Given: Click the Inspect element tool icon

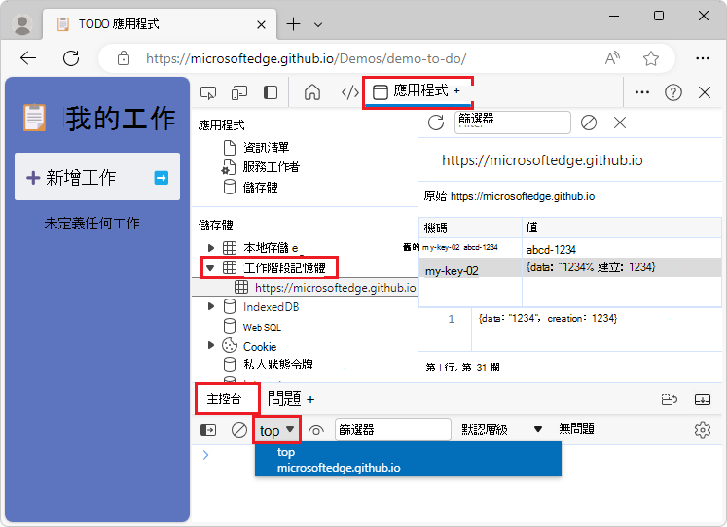Looking at the screenshot, I should point(207,92).
